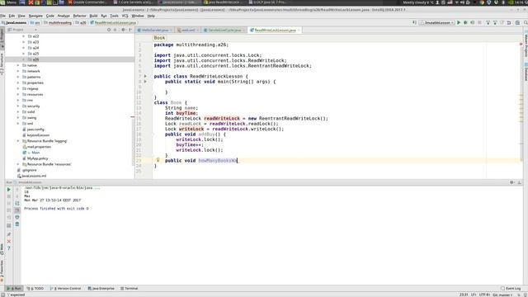Select a26 folder in project tree
The image size is (528, 297).
35,59
